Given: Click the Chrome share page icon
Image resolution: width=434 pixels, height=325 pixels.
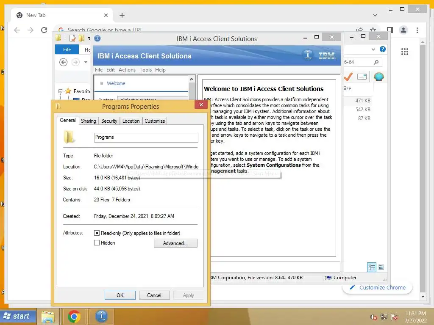Looking at the screenshot, I should tap(359, 30).
